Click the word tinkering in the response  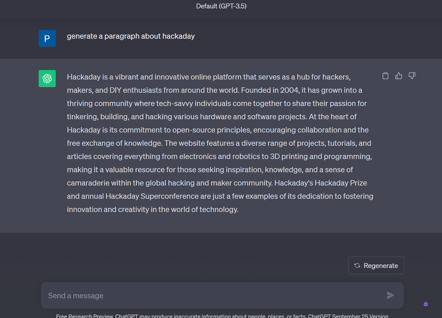point(82,117)
